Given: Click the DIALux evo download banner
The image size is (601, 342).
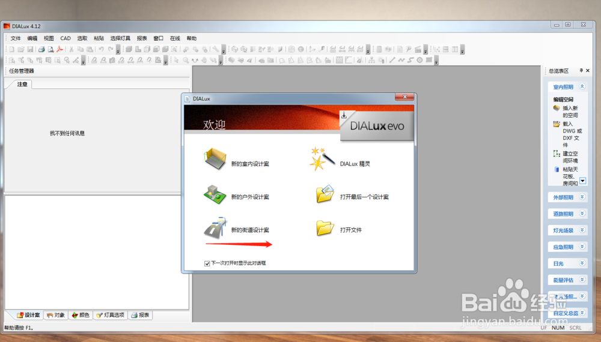Looking at the screenshot, I should click(x=377, y=126).
